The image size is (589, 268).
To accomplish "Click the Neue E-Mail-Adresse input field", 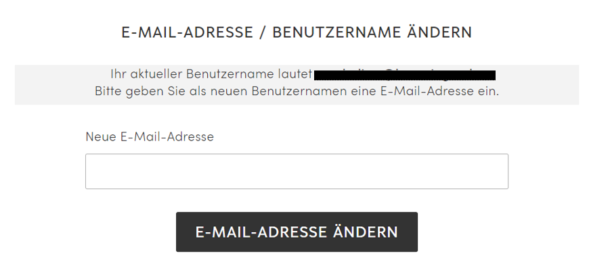I will [x=297, y=171].
